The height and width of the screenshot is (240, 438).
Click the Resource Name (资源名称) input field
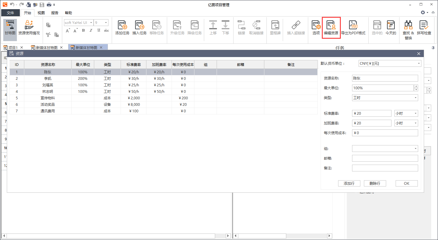[385, 78]
